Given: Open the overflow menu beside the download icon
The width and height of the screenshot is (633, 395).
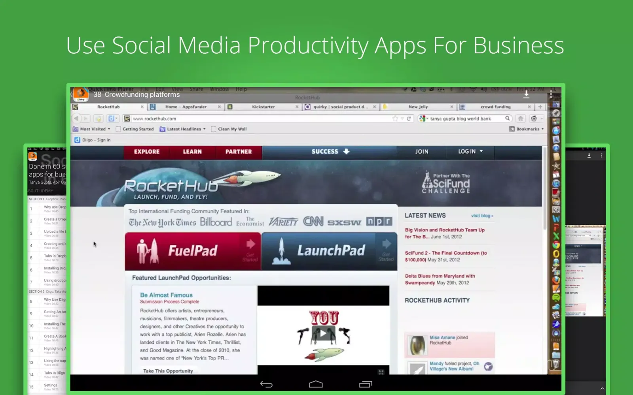Looking at the screenshot, I should click(551, 94).
